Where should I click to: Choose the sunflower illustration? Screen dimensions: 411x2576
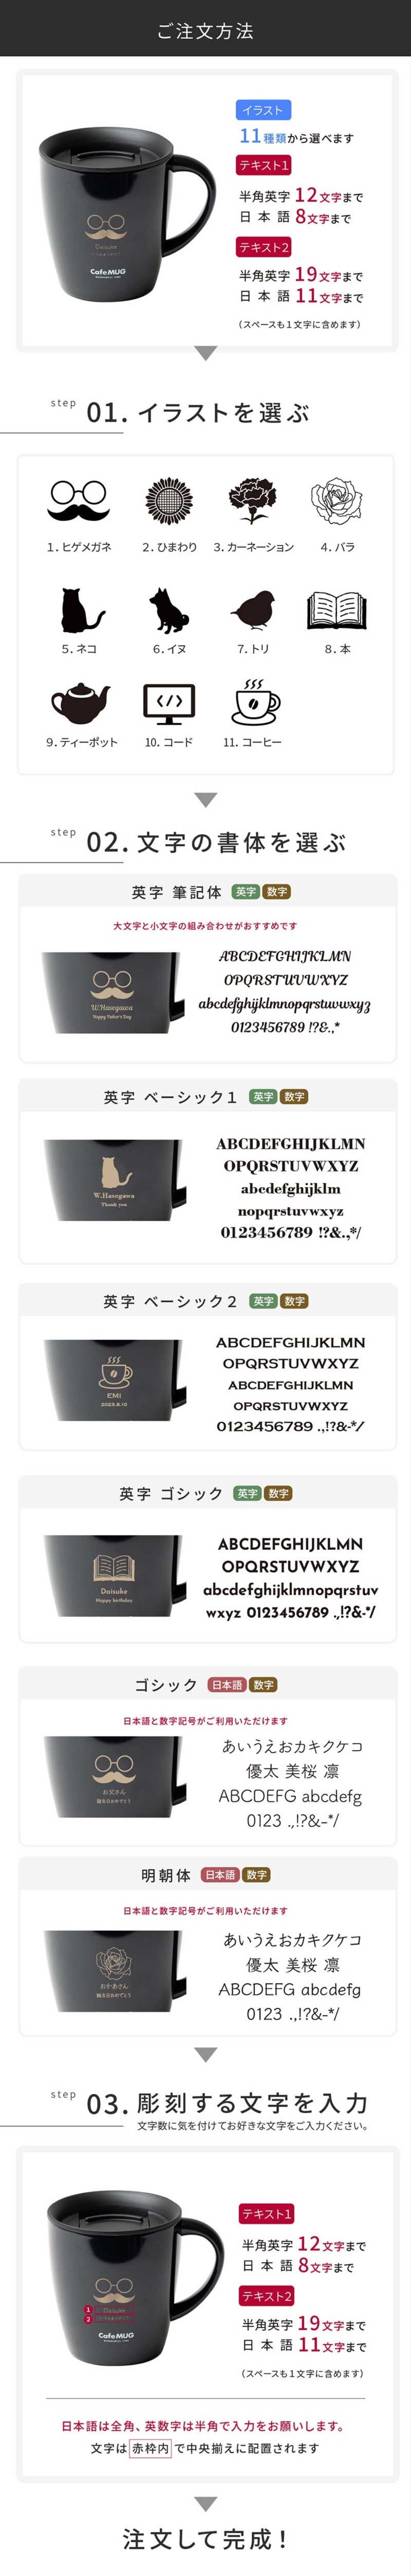coord(169,500)
